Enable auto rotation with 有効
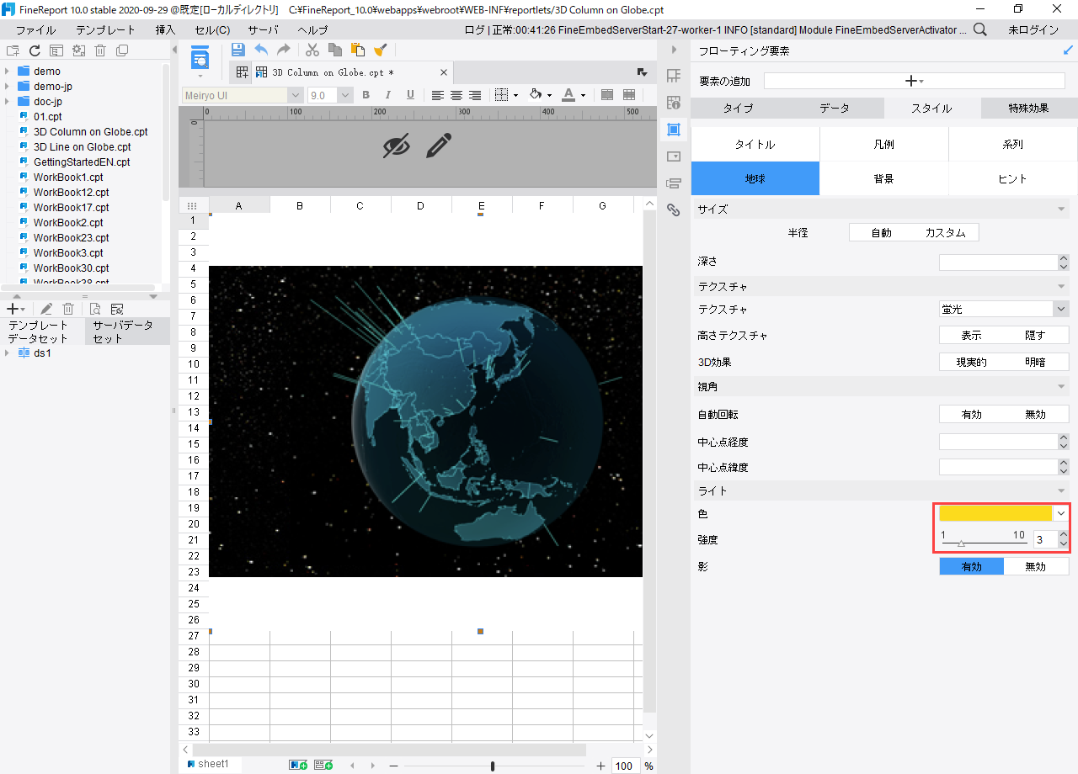The image size is (1078, 774). click(x=971, y=414)
